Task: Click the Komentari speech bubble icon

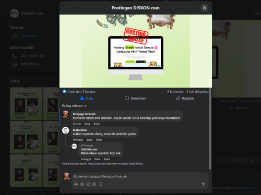Action: click(127, 98)
